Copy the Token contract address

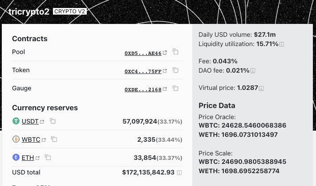coord(176,70)
